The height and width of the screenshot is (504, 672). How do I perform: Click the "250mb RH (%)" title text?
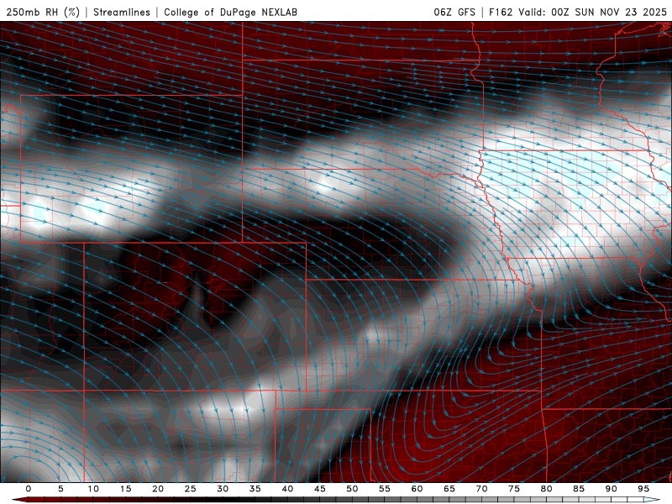point(44,12)
